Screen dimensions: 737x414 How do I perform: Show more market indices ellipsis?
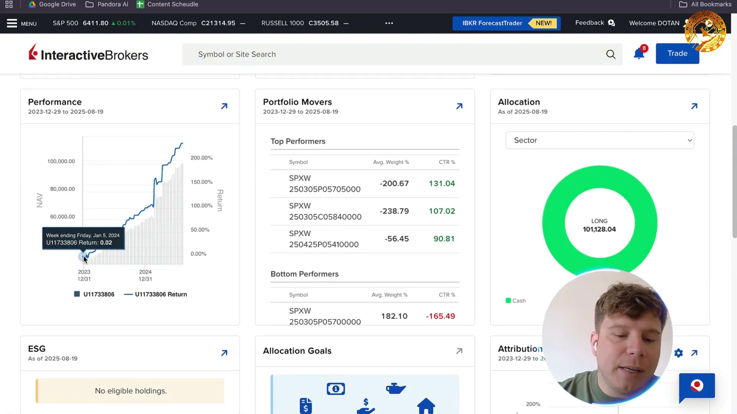[x=389, y=23]
